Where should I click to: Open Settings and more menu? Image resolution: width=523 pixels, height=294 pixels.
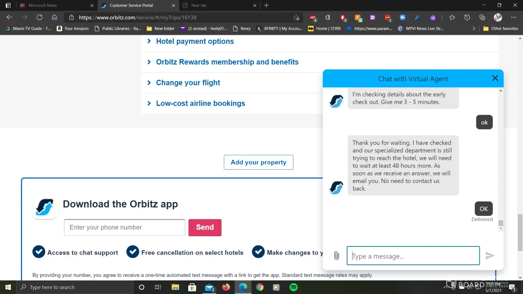pos(513,17)
